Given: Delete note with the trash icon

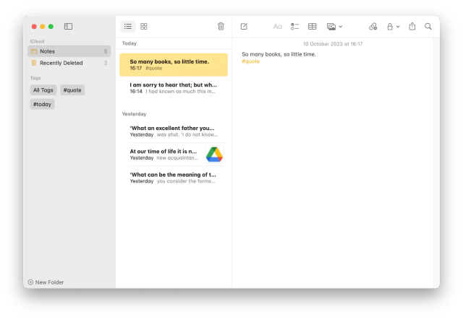Looking at the screenshot, I should click(x=221, y=27).
